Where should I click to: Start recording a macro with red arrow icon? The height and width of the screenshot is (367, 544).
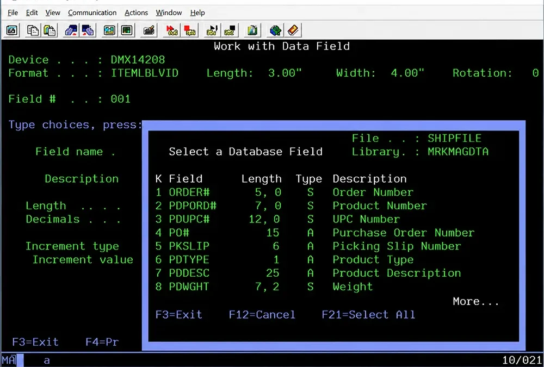coord(172,30)
